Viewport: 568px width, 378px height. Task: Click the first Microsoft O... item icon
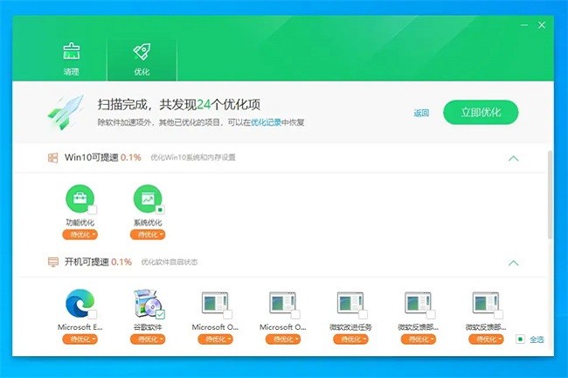click(215, 304)
